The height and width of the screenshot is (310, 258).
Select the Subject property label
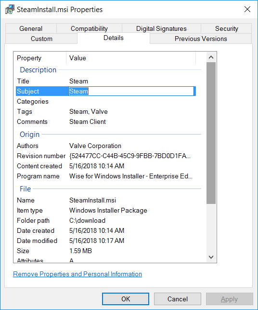pos(28,91)
